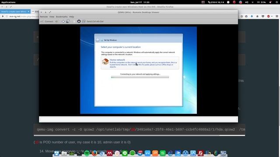Select Home network location option

(140, 63)
